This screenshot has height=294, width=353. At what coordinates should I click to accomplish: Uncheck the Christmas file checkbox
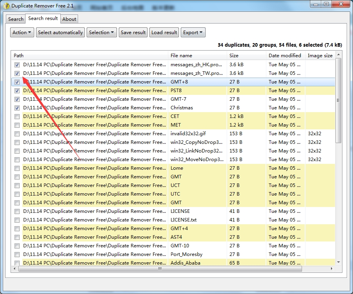coord(17,108)
